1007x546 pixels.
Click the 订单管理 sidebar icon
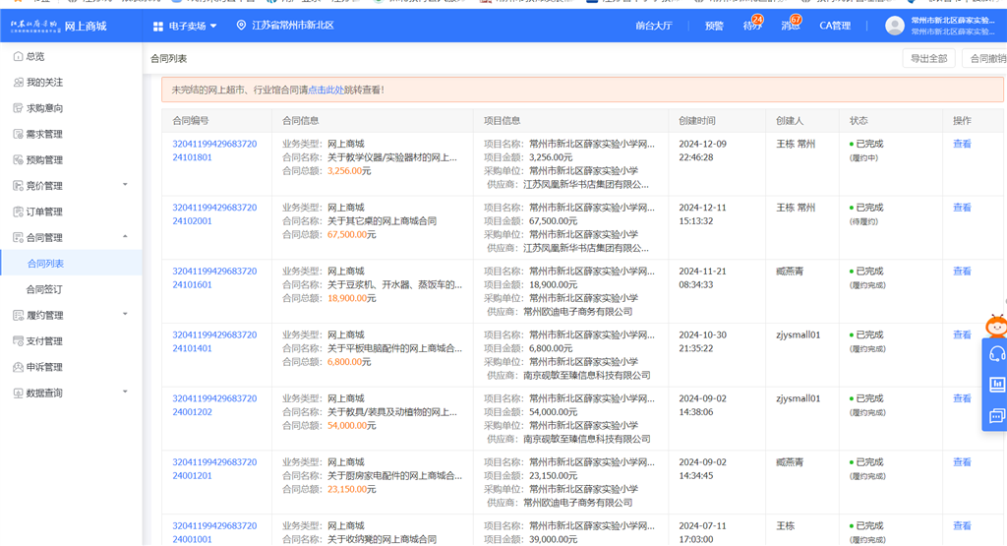click(x=18, y=212)
